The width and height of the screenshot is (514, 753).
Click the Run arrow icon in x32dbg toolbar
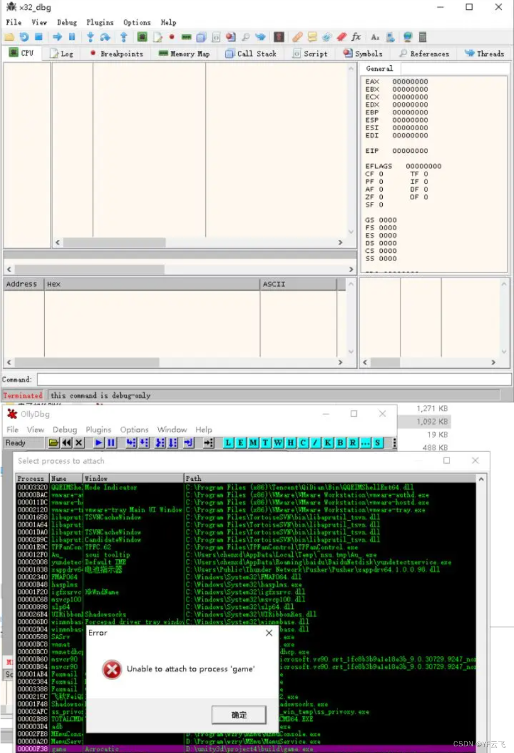point(57,37)
